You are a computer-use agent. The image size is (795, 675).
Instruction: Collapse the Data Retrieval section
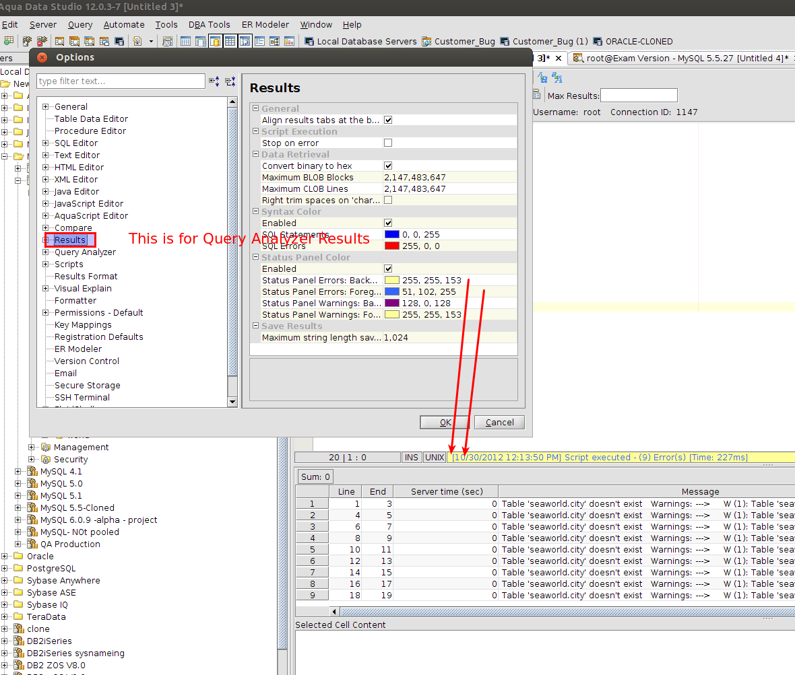coord(256,153)
